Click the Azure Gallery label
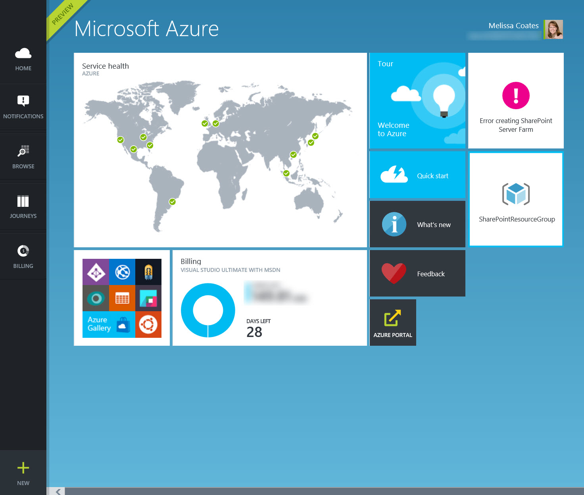This screenshot has height=495, width=584. tap(99, 324)
